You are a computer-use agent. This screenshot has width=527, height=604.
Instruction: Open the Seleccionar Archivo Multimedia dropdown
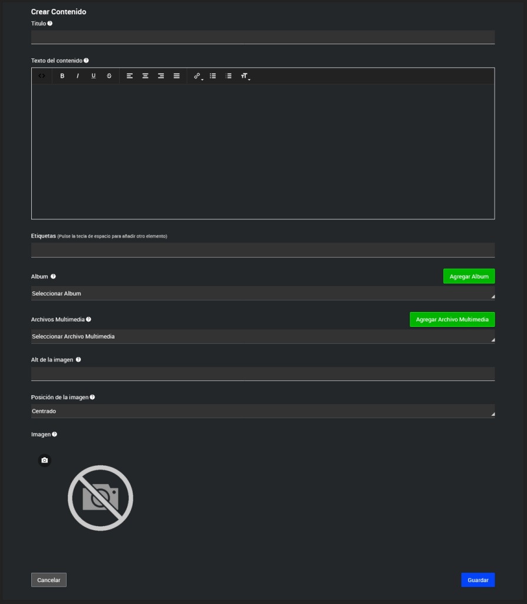click(262, 337)
